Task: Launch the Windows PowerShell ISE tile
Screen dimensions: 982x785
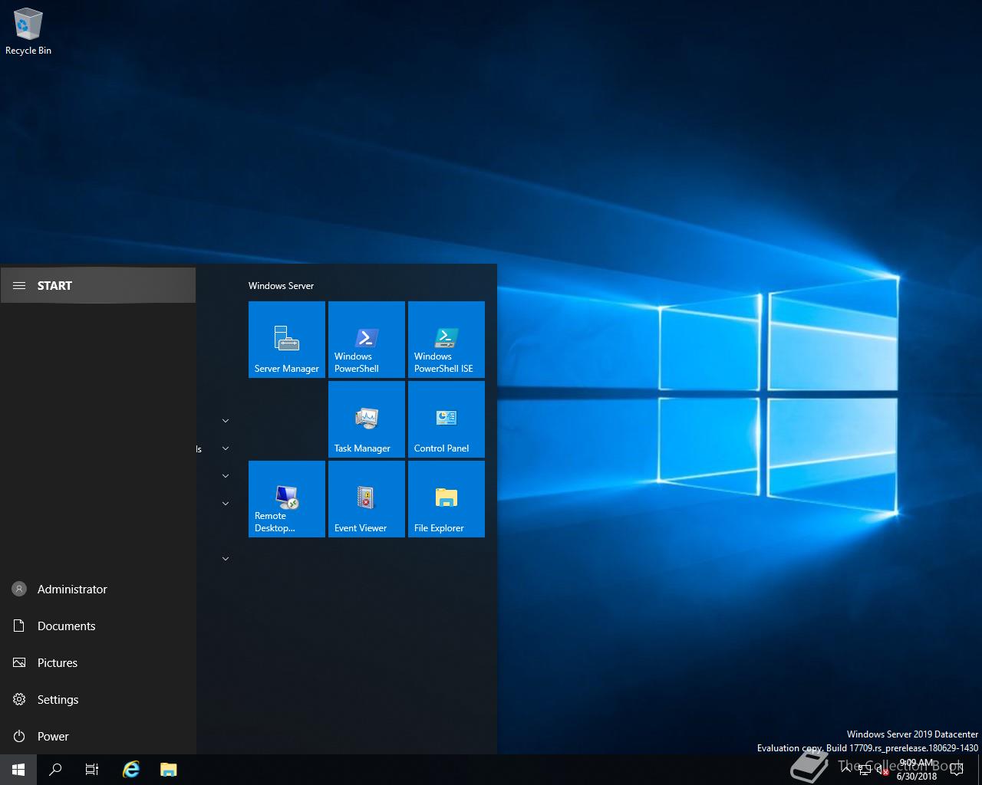Action: (447, 340)
